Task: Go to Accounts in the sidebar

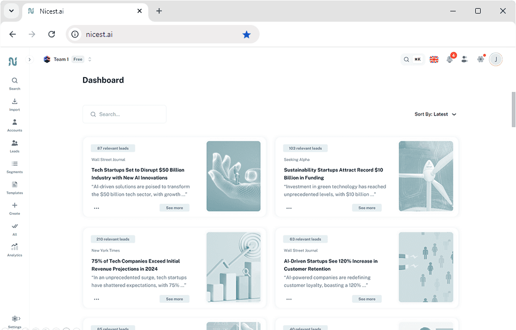Action: coord(15,125)
